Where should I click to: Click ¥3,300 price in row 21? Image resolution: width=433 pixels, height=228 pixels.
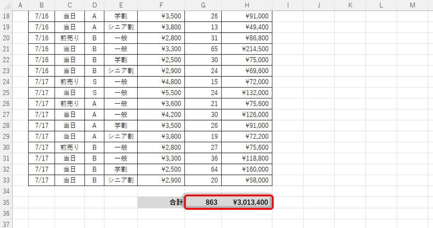(161, 49)
